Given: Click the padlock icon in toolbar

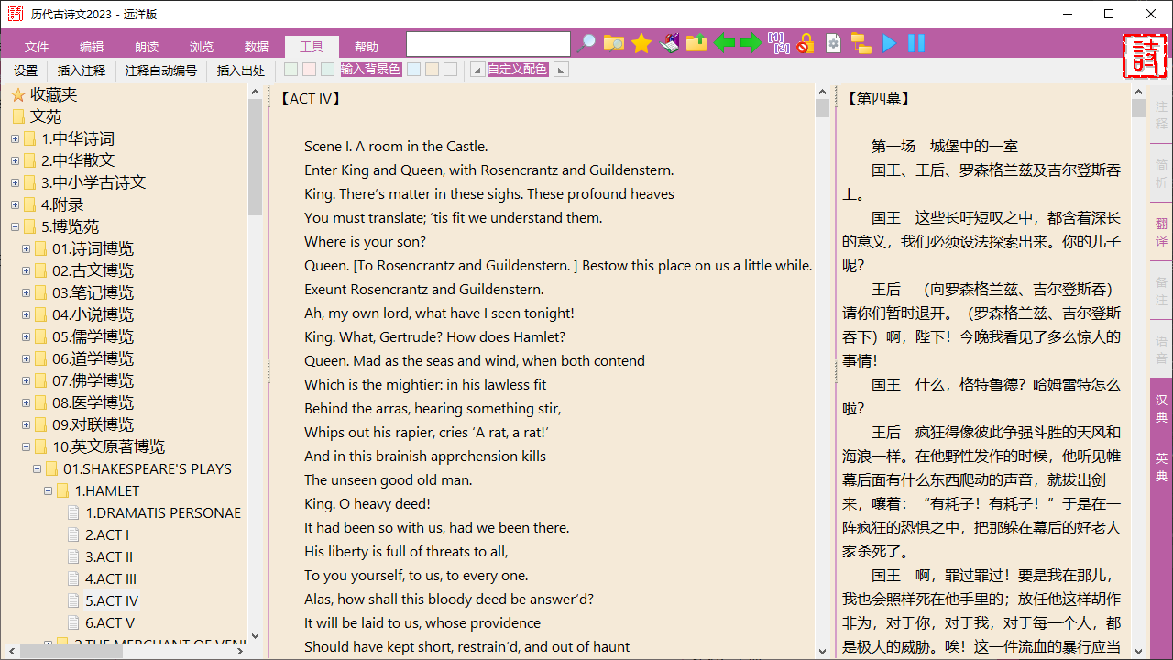Looking at the screenshot, I should pyautogui.click(x=805, y=44).
